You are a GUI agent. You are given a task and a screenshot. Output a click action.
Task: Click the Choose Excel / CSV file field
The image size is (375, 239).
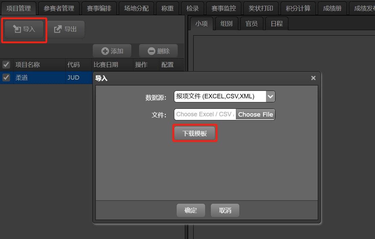click(x=205, y=115)
